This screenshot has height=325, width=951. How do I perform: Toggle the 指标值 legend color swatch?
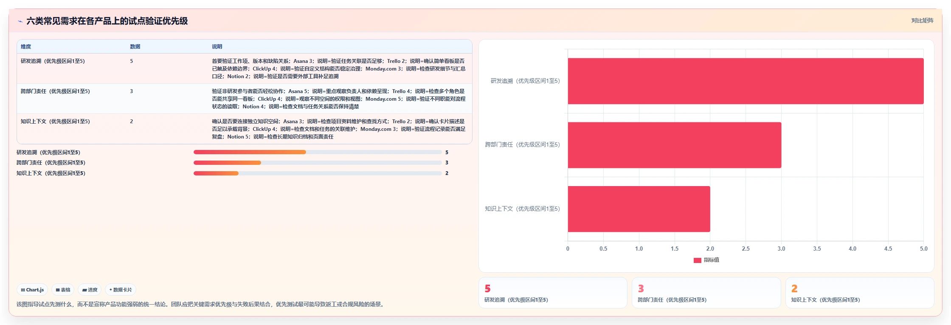click(697, 260)
